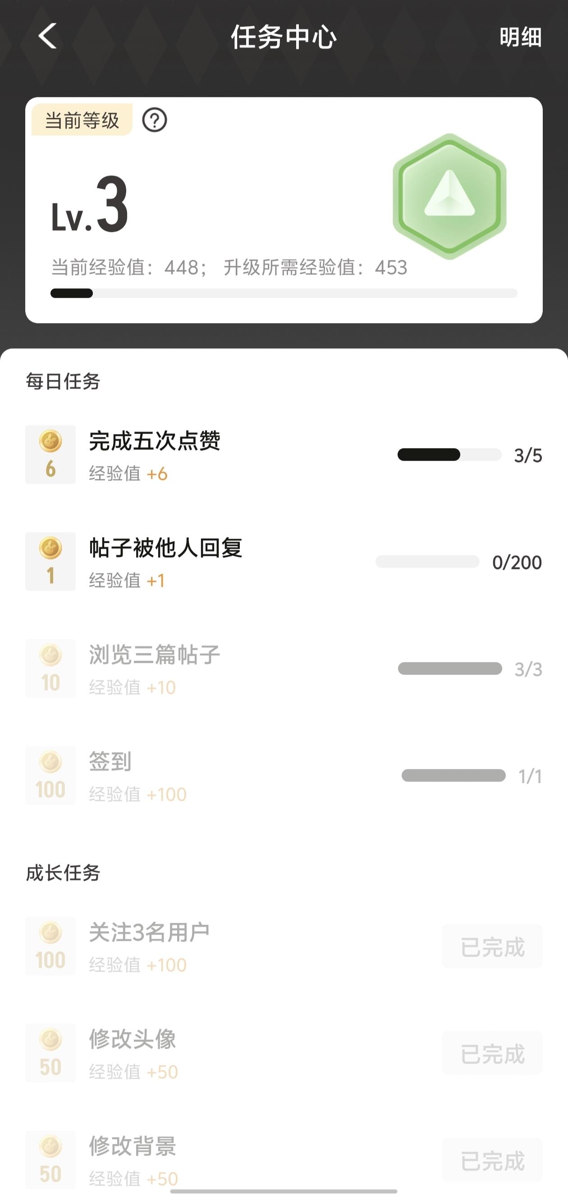The image size is (568, 1195).
Task: Tap the 6-point coin for five likes
Action: [x=50, y=454]
